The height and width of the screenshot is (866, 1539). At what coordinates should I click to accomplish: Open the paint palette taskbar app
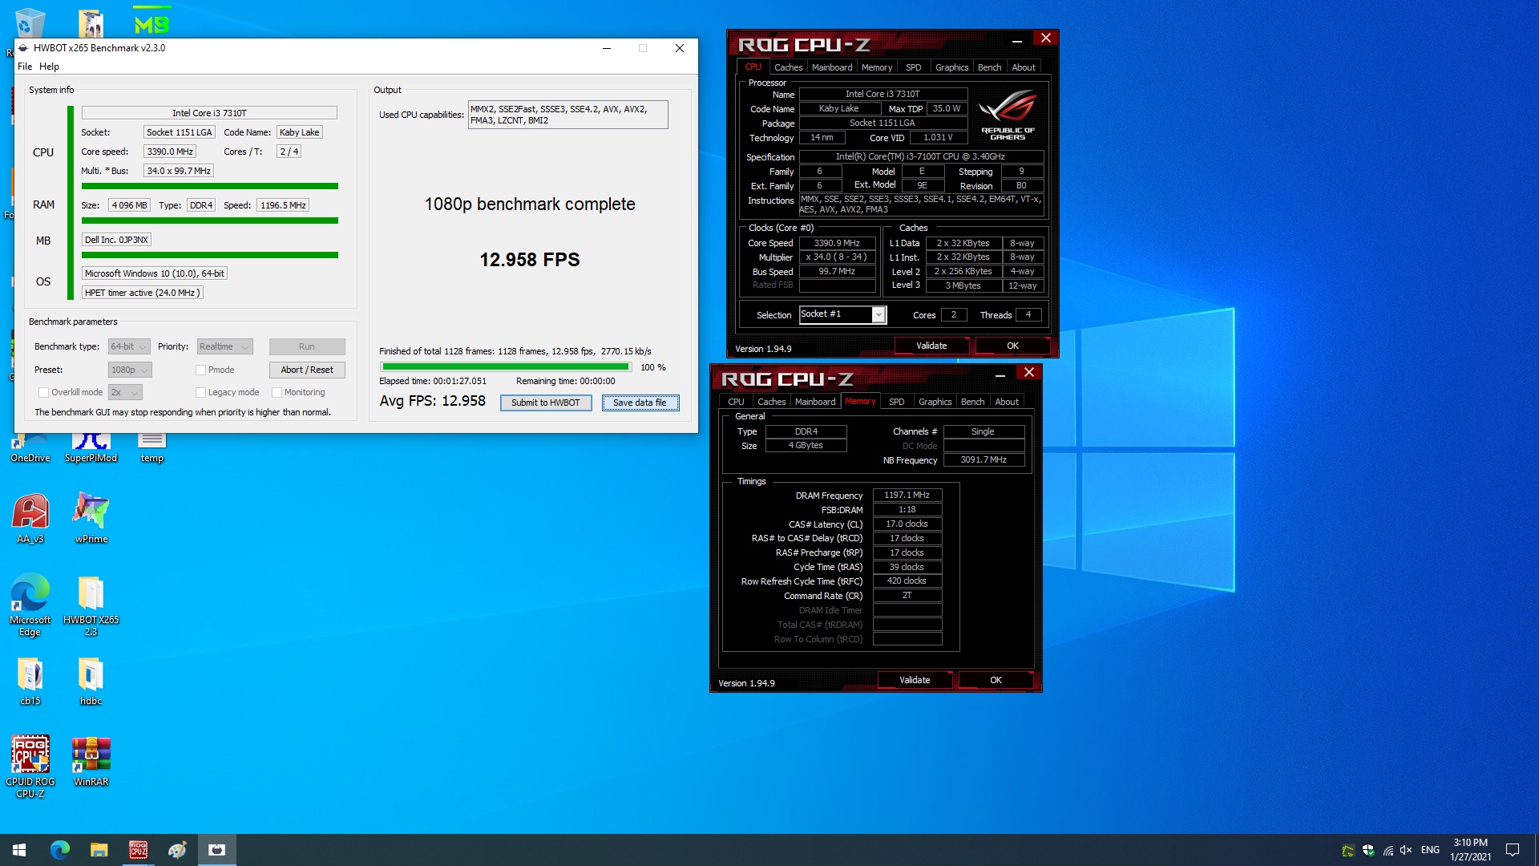177,850
